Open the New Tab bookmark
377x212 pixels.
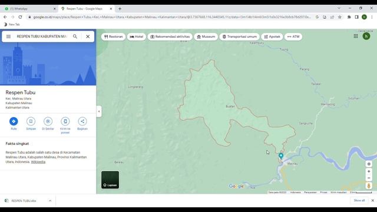click(12, 25)
